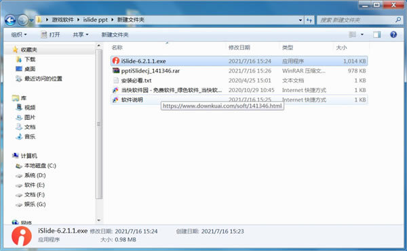The width and height of the screenshot is (407, 251).
Task: Select the 当快软件园 shortcut name
Action: click(x=172, y=90)
